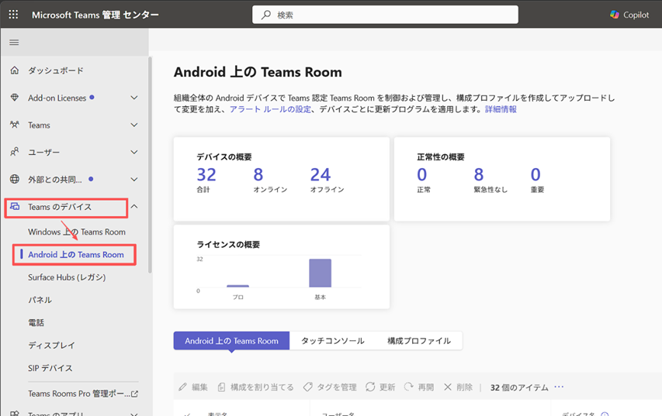Collapse the Teams のデバイス section chevron
Image resolution: width=662 pixels, height=416 pixels.
tap(134, 206)
